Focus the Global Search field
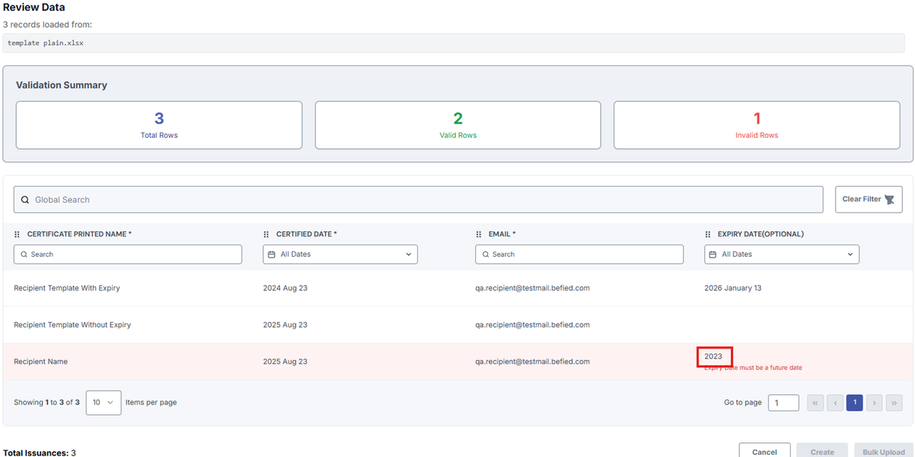This screenshot has height=457, width=915. tap(419, 200)
